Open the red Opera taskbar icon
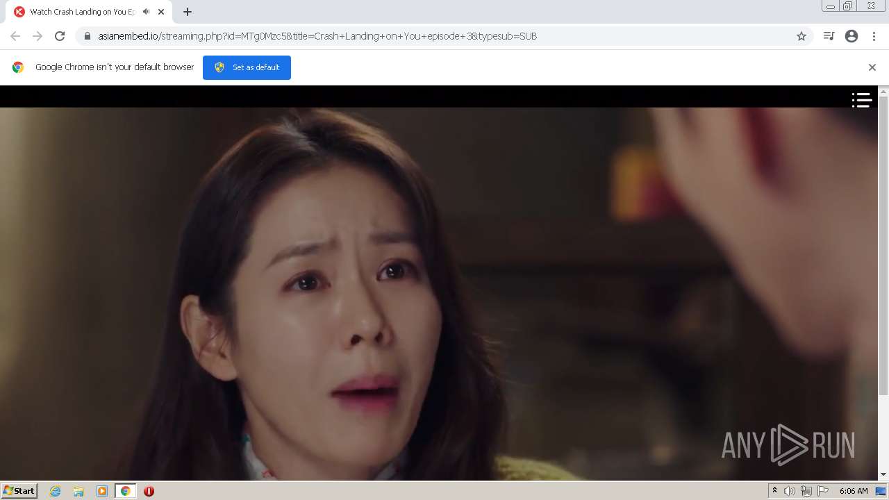 (149, 491)
